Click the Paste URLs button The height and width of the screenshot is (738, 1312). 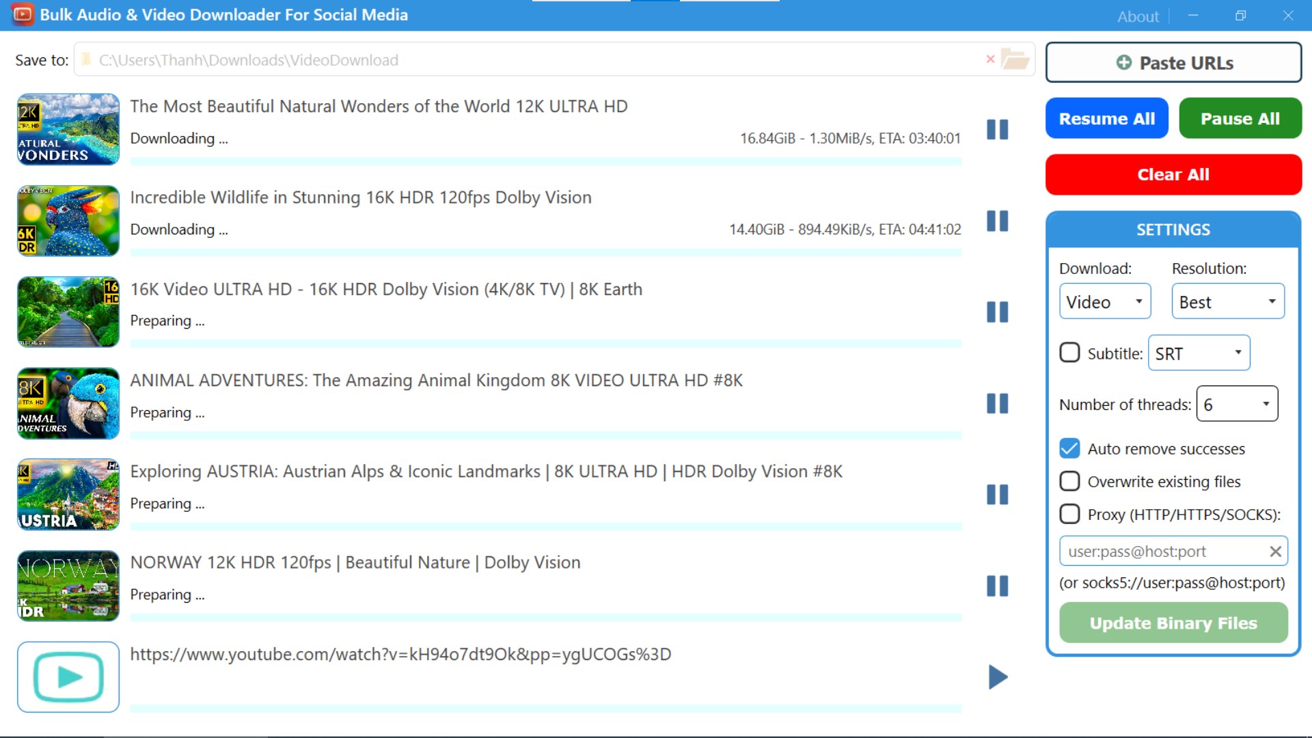[1173, 63]
